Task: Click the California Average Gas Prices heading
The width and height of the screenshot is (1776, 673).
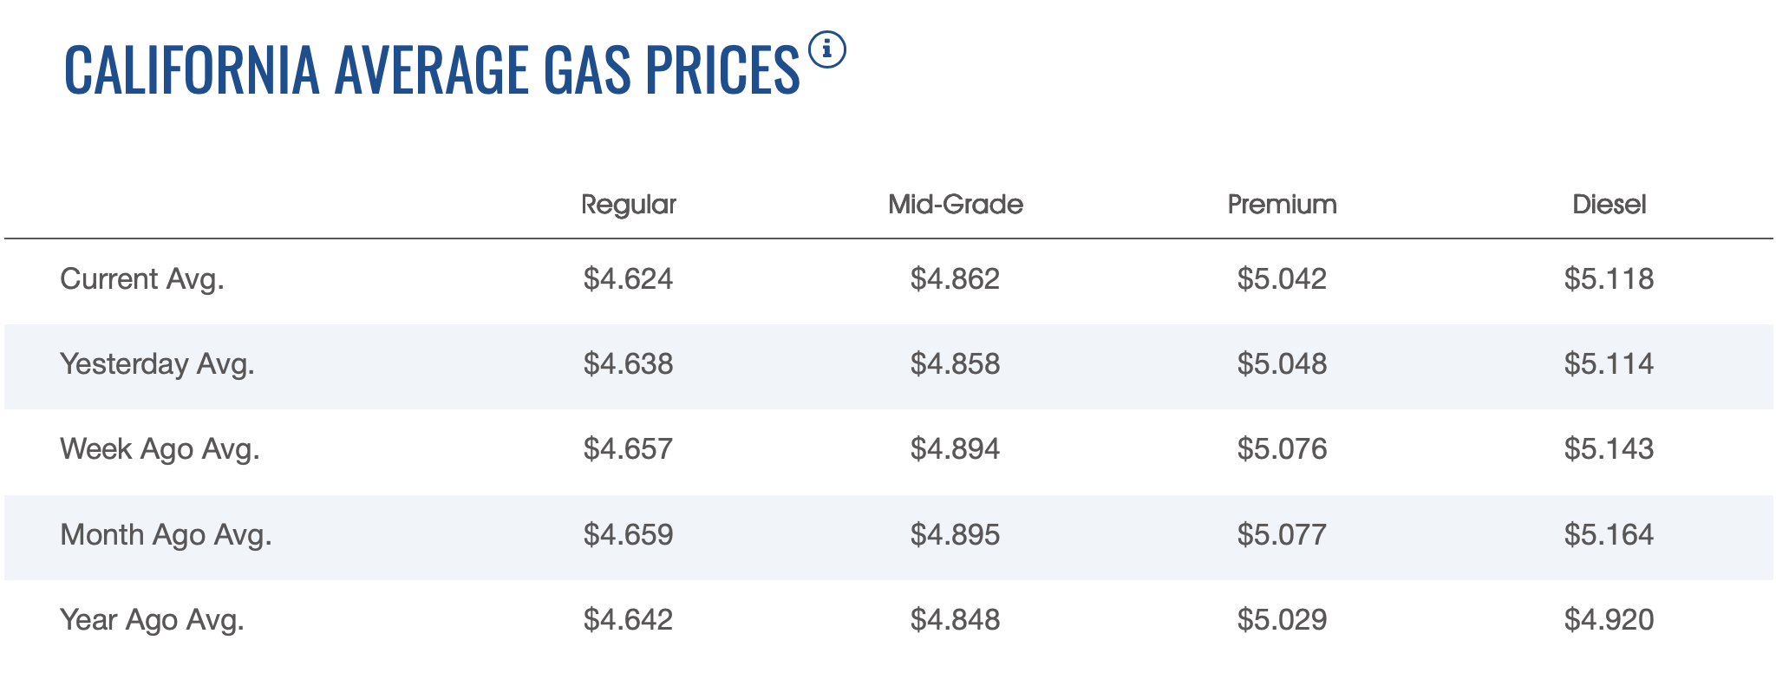Action: click(431, 69)
